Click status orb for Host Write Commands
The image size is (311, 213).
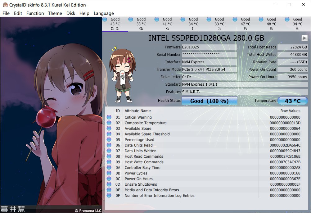click(109, 162)
